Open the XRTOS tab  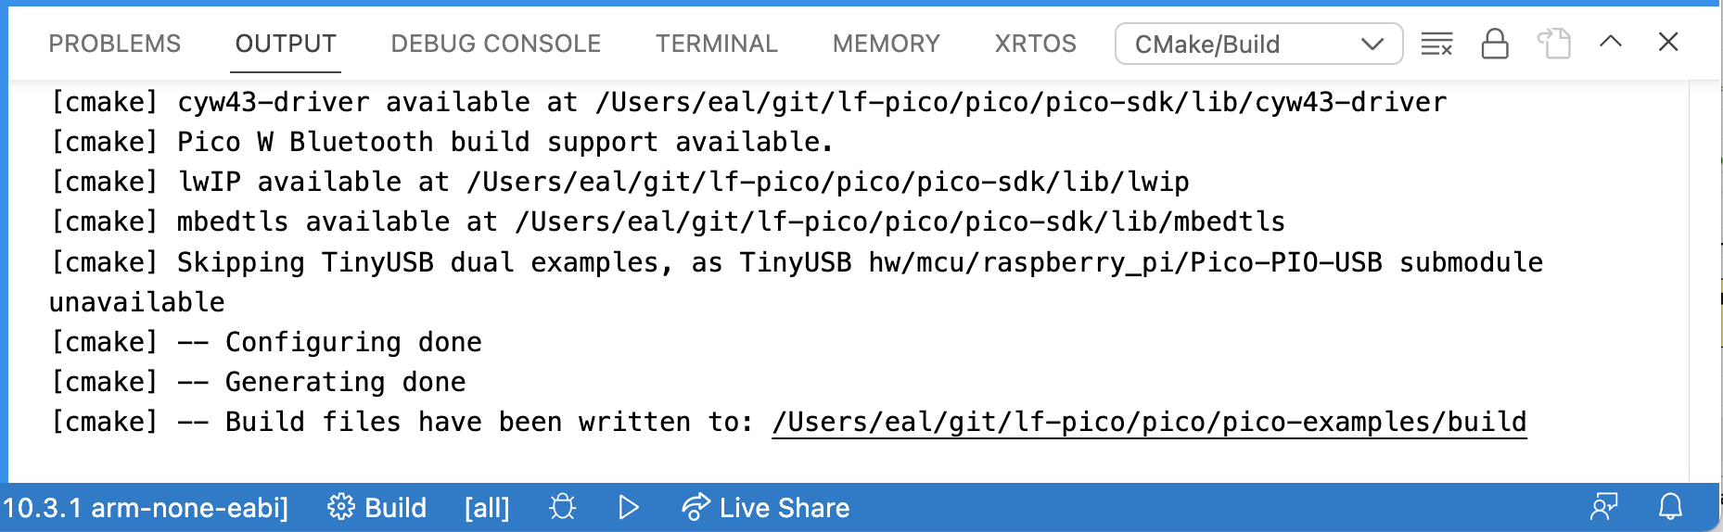(x=1036, y=44)
